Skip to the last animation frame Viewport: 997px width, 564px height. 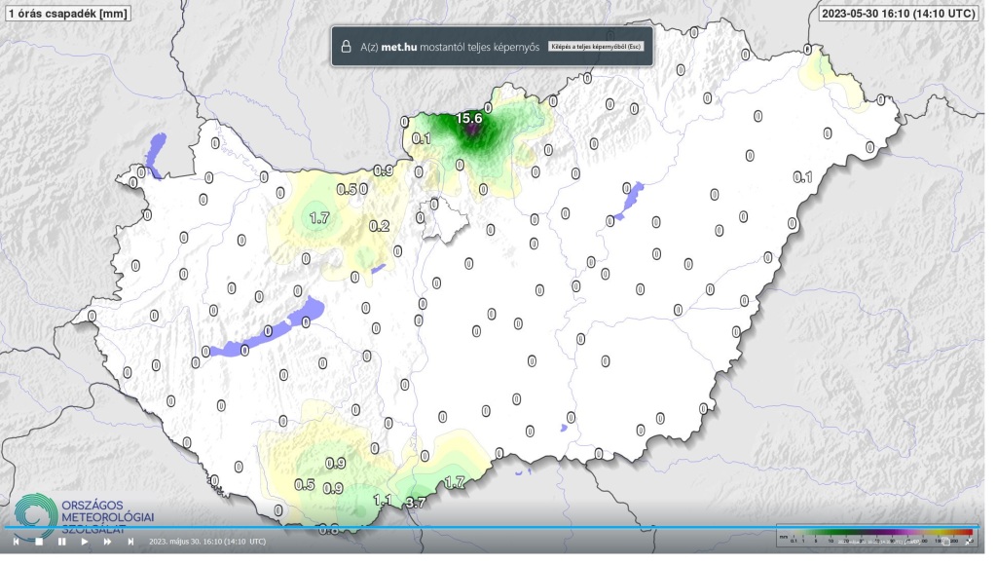[x=130, y=542]
